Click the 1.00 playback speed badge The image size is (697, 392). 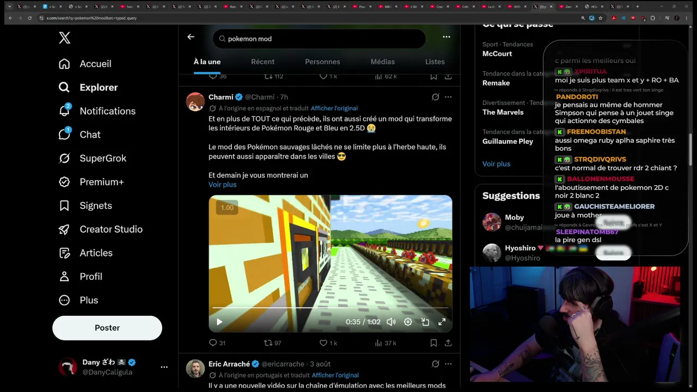pyautogui.click(x=227, y=207)
